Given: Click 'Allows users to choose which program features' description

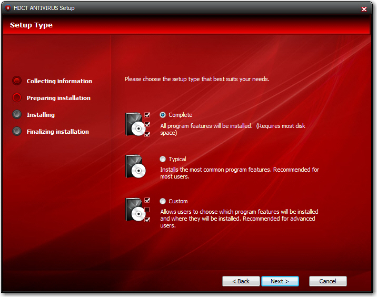Looking at the screenshot, I should click(x=239, y=219).
